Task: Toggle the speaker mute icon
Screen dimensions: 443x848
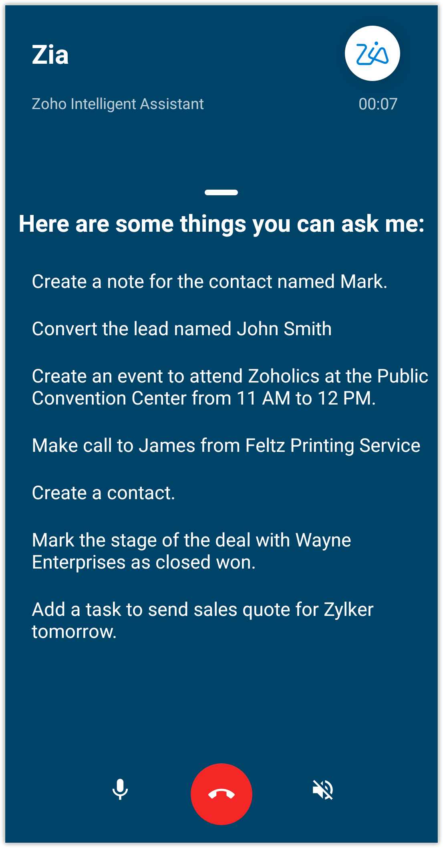Action: click(x=323, y=789)
